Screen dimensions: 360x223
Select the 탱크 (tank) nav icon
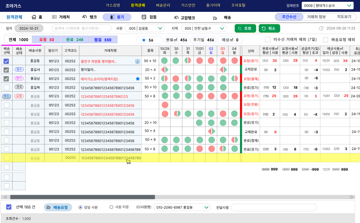(x=85, y=17)
